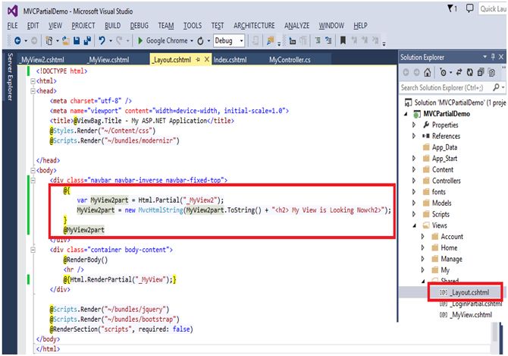This screenshot has width=508, height=356.
Task: Click the Undo toolbar icon
Action: click(x=101, y=40)
